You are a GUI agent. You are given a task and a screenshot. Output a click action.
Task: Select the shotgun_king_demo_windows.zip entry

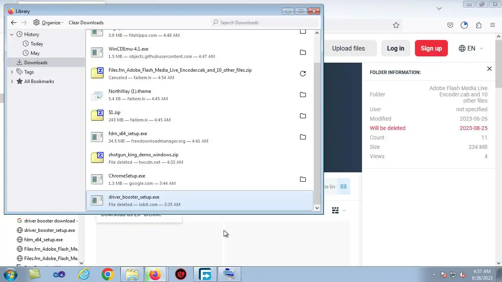click(x=200, y=158)
